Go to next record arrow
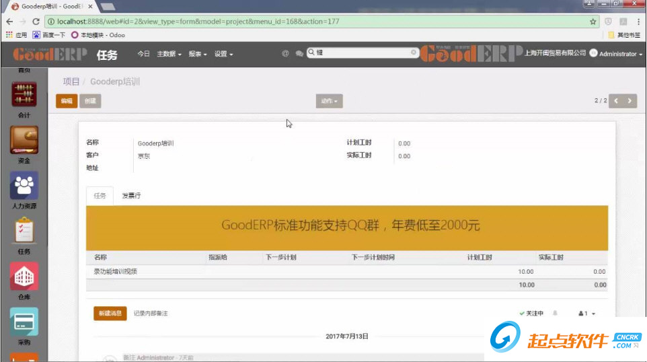 click(630, 101)
